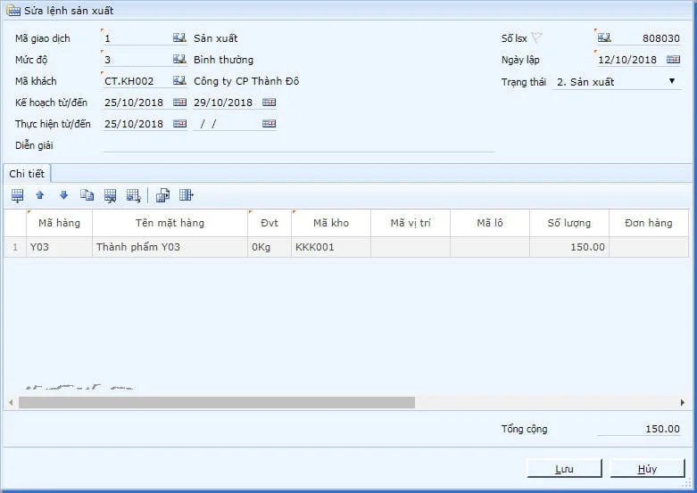This screenshot has width=697, height=493.
Task: Click the Mã khách field CT.KH002
Action: coord(137,81)
